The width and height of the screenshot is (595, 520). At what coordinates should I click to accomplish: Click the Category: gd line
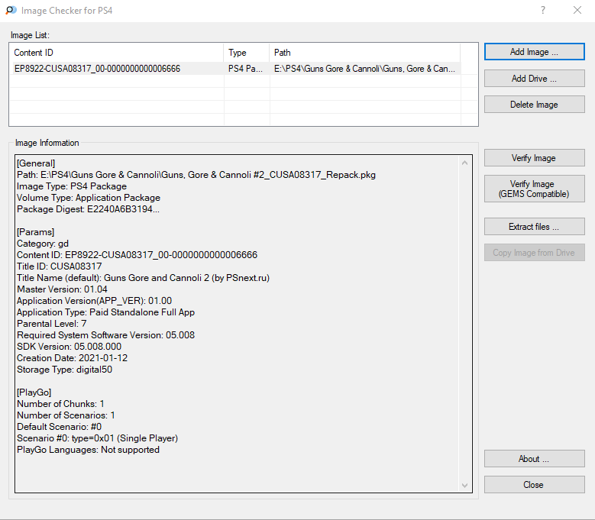pos(43,243)
